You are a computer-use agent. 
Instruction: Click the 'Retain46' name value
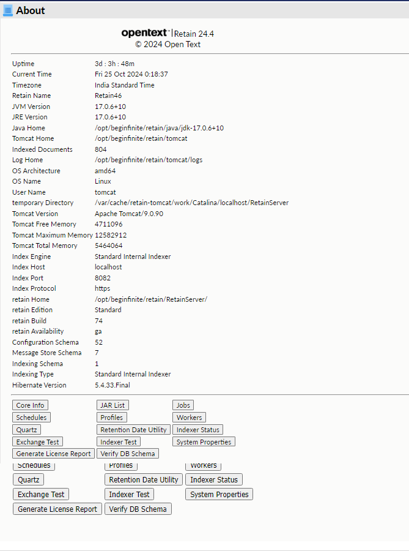click(x=108, y=96)
